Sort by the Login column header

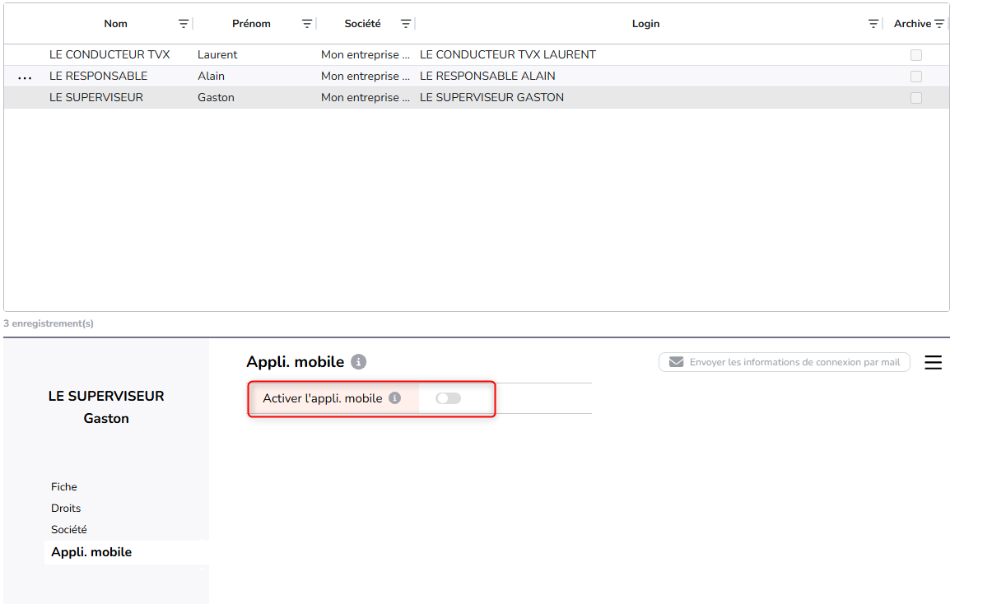(x=646, y=24)
